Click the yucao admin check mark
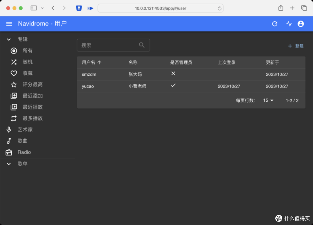 click(x=173, y=85)
